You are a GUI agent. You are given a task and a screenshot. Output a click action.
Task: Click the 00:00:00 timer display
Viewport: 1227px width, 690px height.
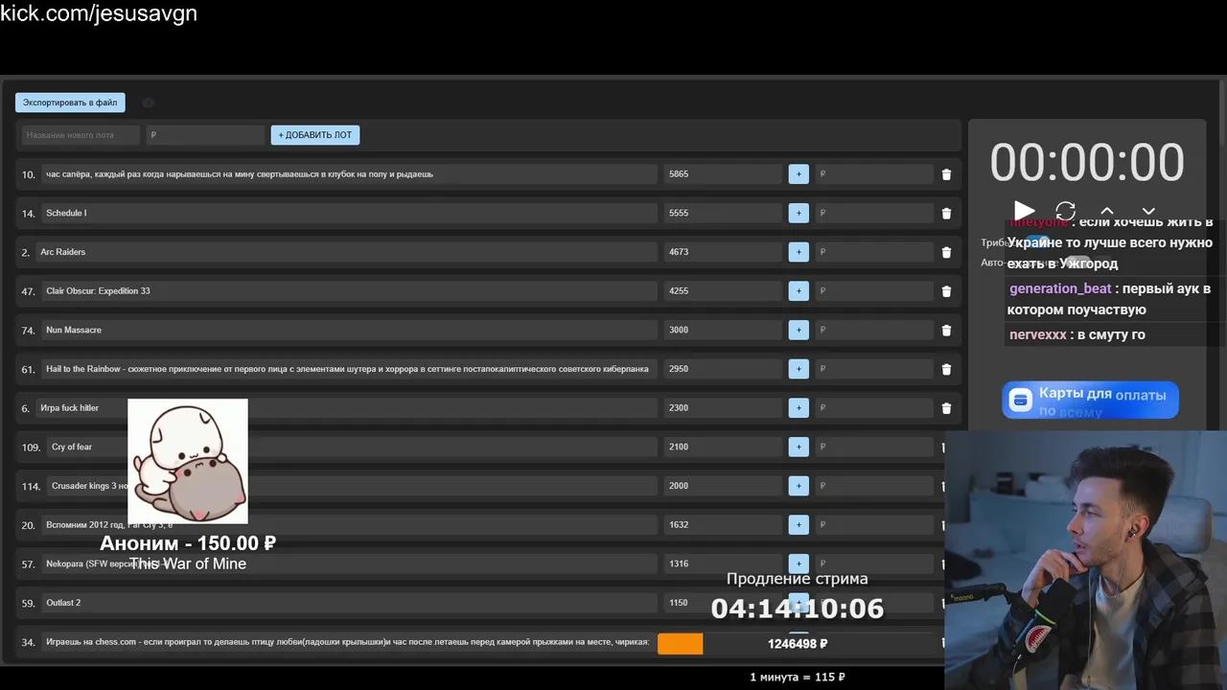click(x=1087, y=162)
